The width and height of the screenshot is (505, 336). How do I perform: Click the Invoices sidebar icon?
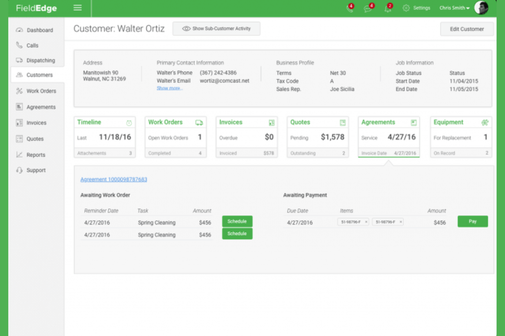19,123
